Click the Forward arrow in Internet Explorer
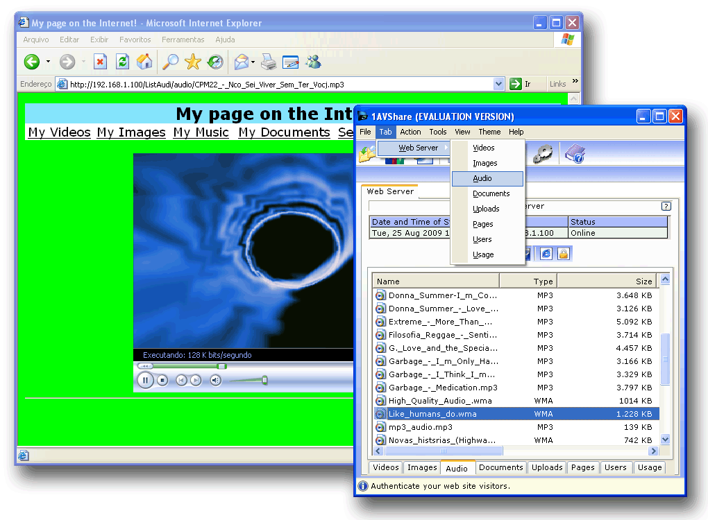 click(67, 62)
